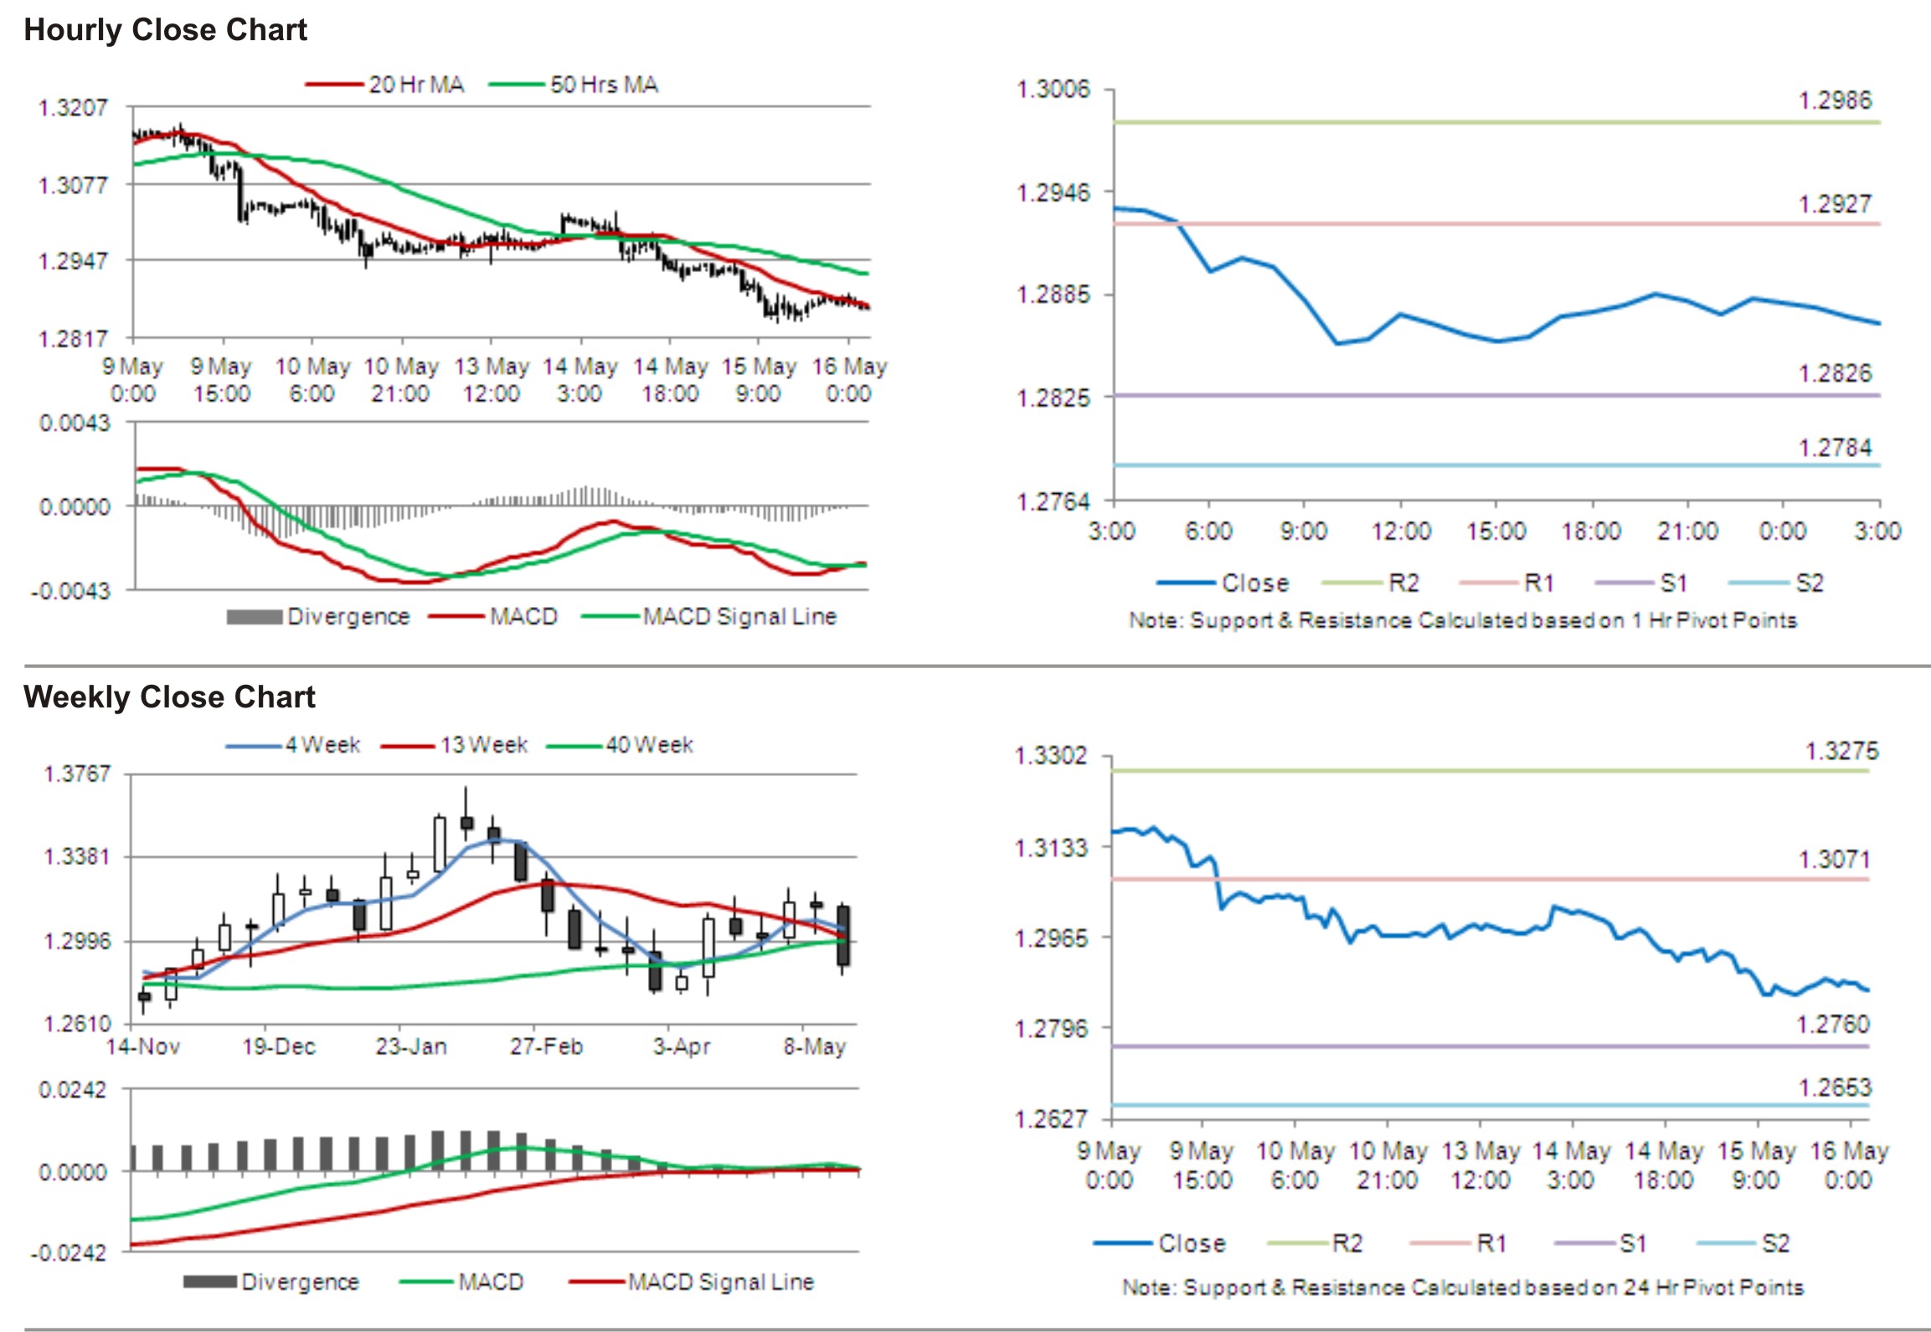The height and width of the screenshot is (1332, 1931).
Task: Click the 1.2610 axis value on weekly chart
Action: (76, 1023)
